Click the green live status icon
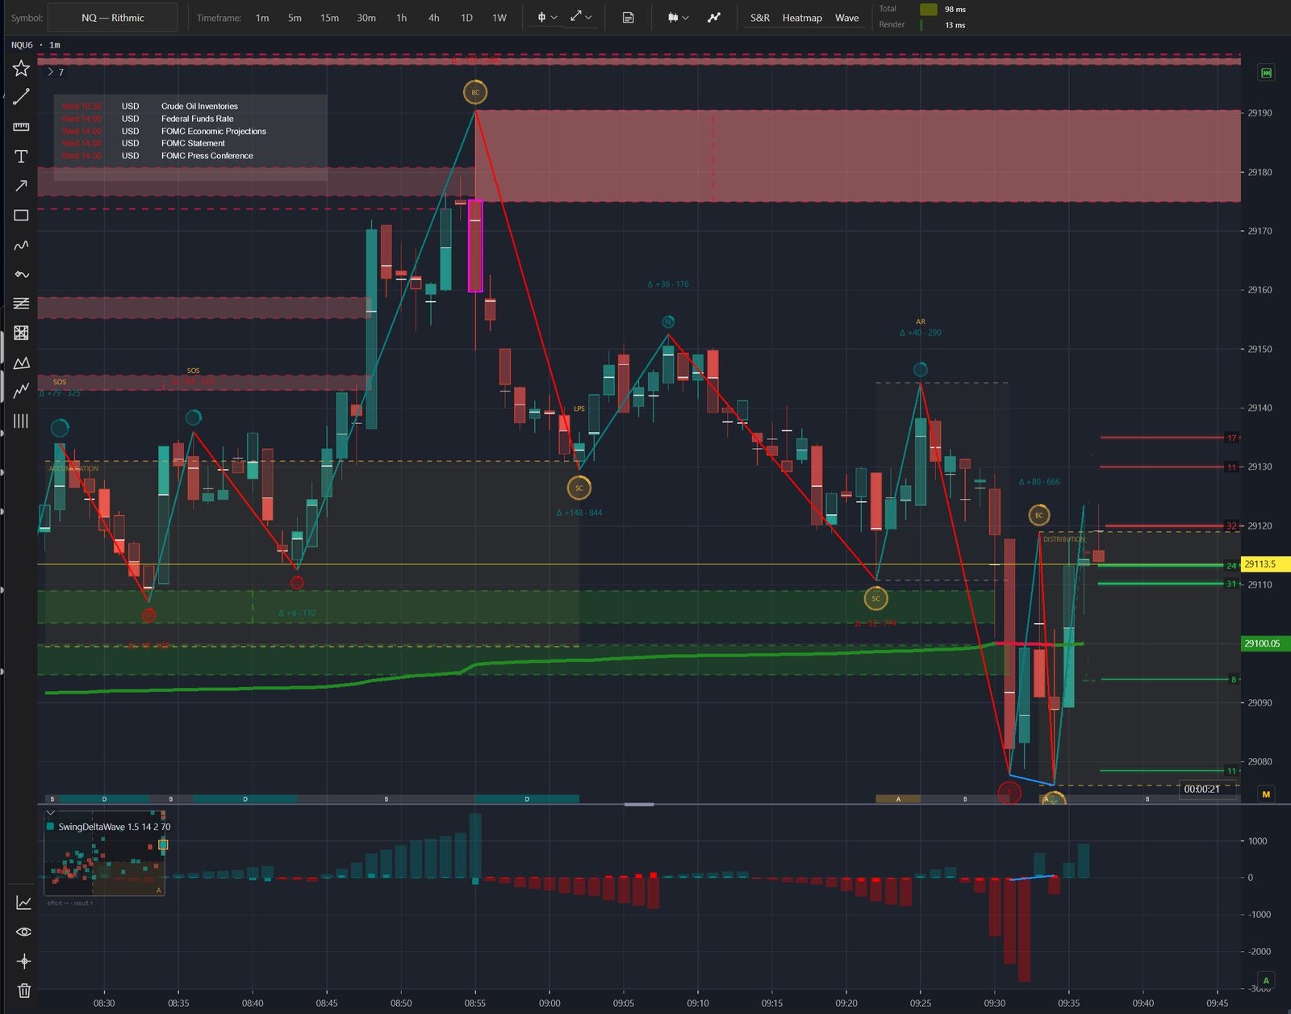1291x1014 pixels. click(1266, 73)
